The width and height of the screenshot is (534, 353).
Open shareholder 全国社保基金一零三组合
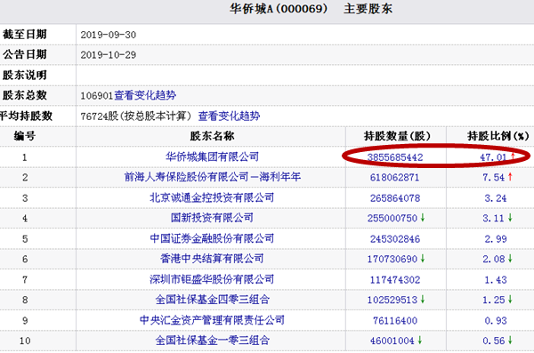[213, 341]
